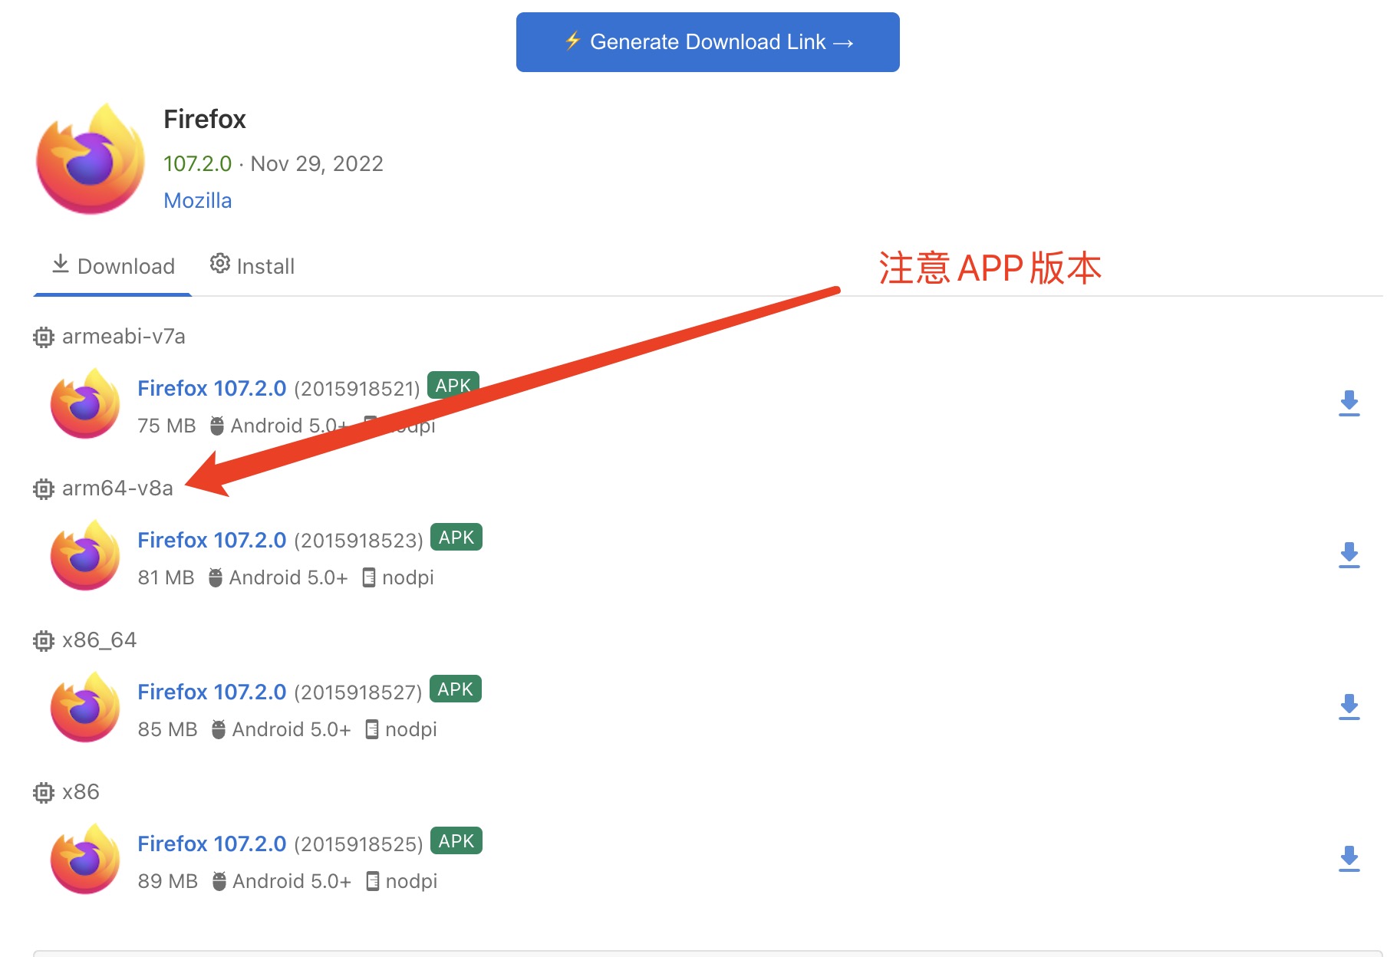This screenshot has height=957, width=1387.
Task: Click the Android robot icon in the 81 MB row
Action: point(216,577)
